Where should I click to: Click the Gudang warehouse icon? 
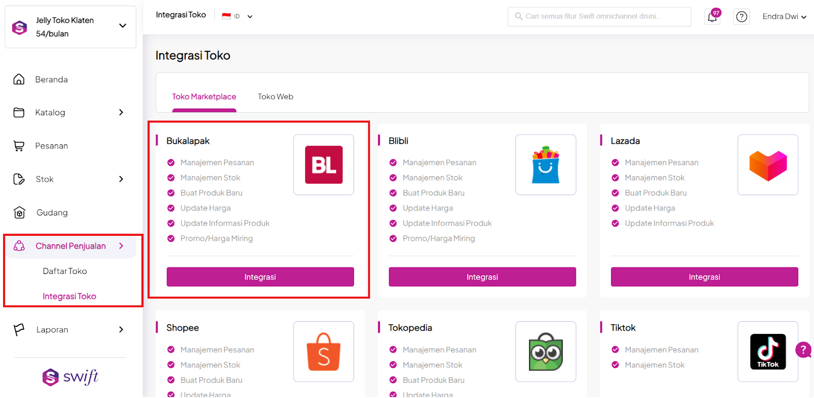19,212
